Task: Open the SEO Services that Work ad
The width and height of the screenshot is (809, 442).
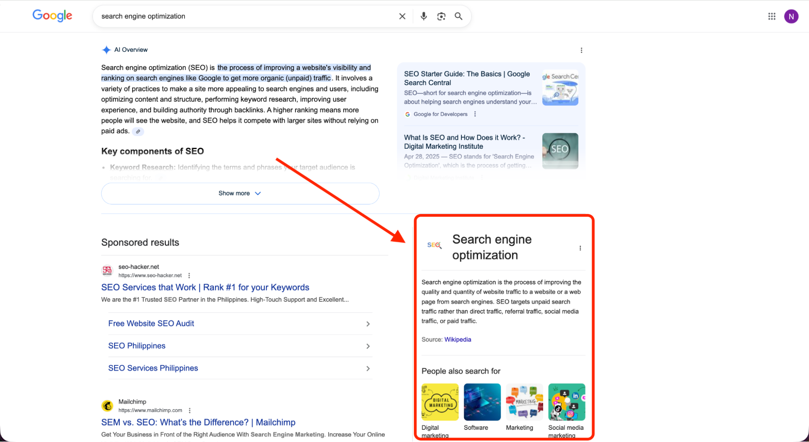Action: pyautogui.click(x=205, y=287)
